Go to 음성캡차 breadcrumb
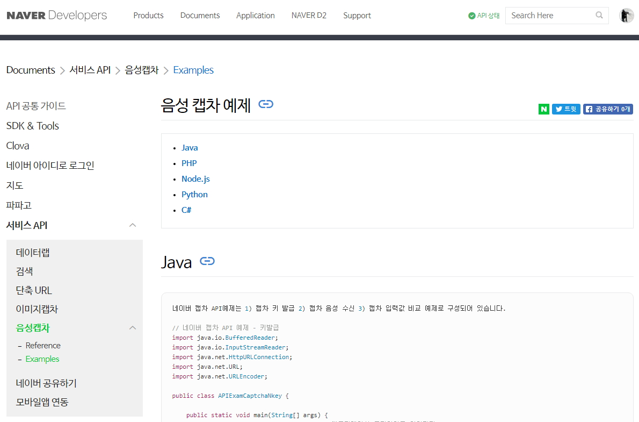 (141, 70)
